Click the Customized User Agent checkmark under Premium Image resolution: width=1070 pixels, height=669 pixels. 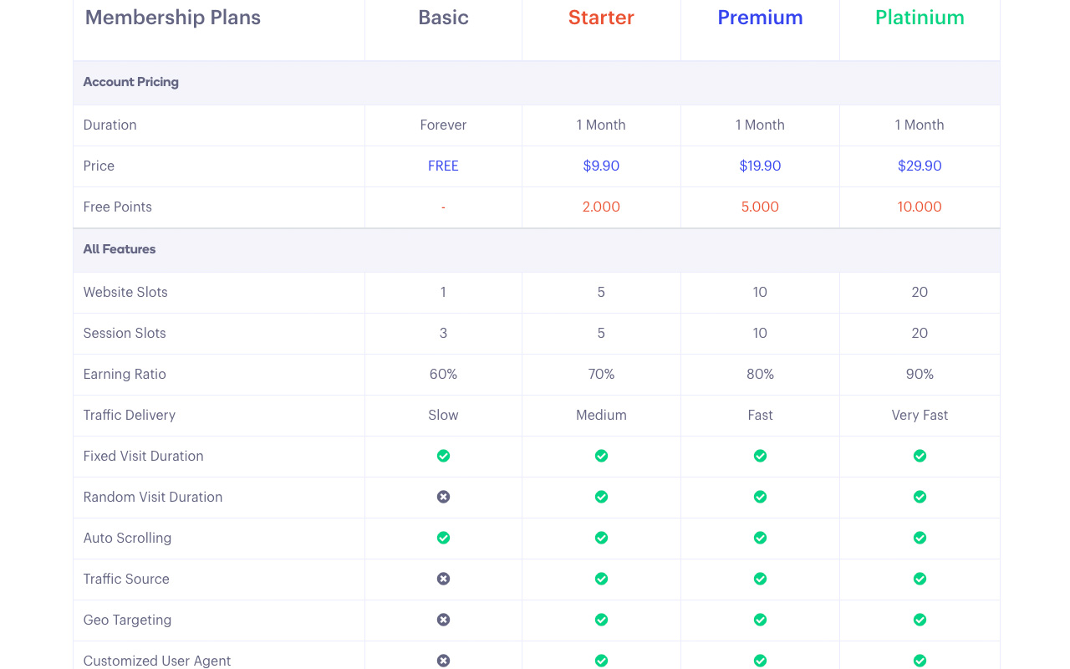coord(760,661)
